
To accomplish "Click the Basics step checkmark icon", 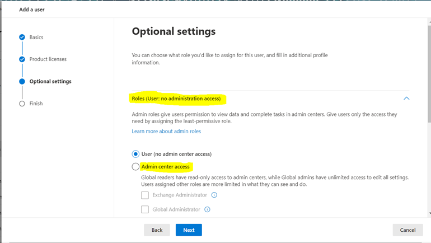I will (22, 37).
